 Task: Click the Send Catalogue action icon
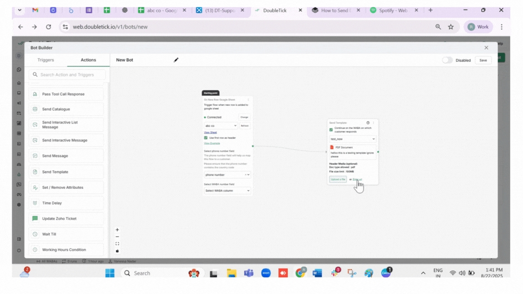pyautogui.click(x=35, y=109)
